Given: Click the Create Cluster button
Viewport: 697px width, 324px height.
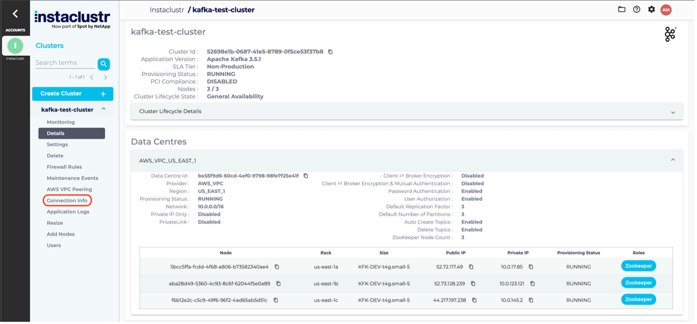Looking at the screenshot, I should point(73,94).
